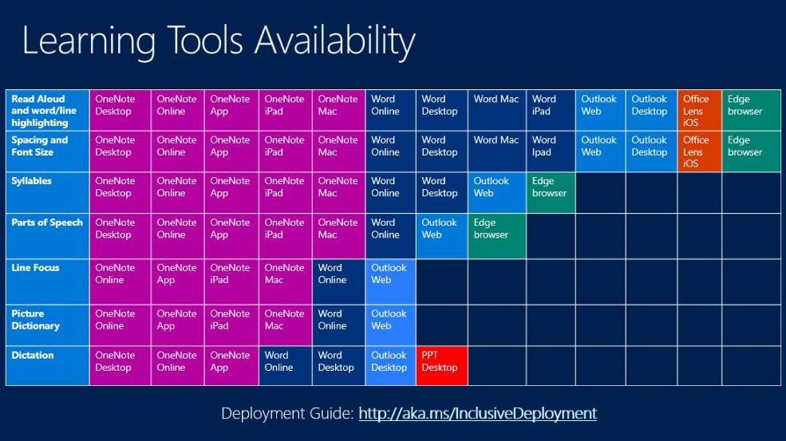Click 'Edge browser' in the Syllables row
The width and height of the screenshot is (786, 441).
(x=551, y=193)
